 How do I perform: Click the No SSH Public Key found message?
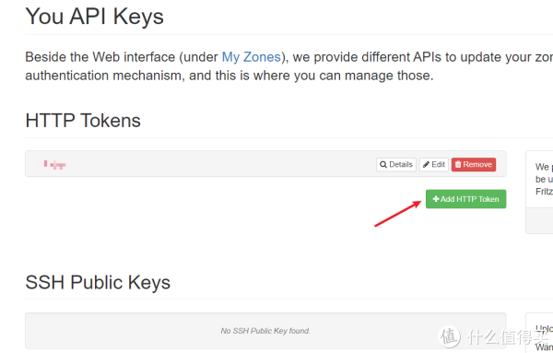click(x=265, y=331)
